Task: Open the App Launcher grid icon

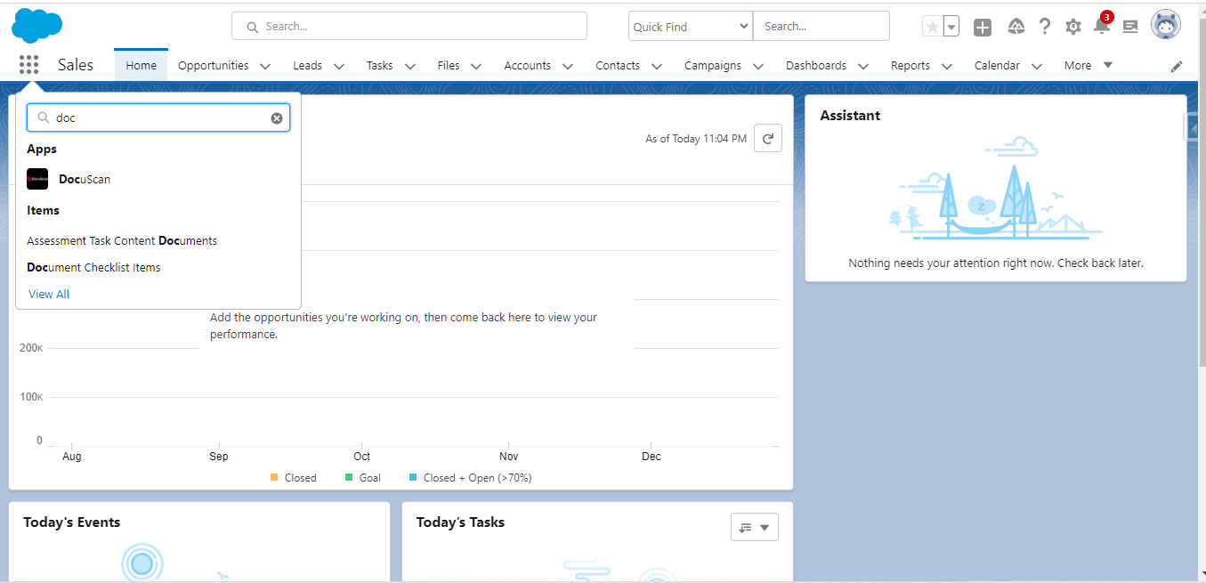Action: (28, 64)
